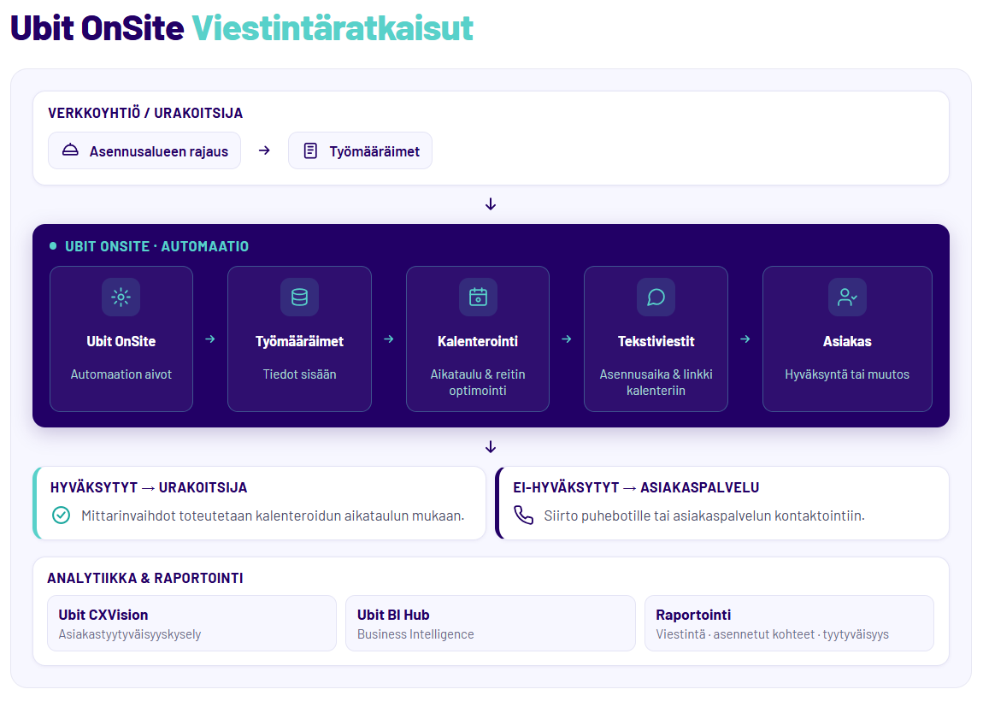Click the speech bubble icon in Tekstiviestit card
Viewport: 983px width, 707px height.
click(x=656, y=298)
